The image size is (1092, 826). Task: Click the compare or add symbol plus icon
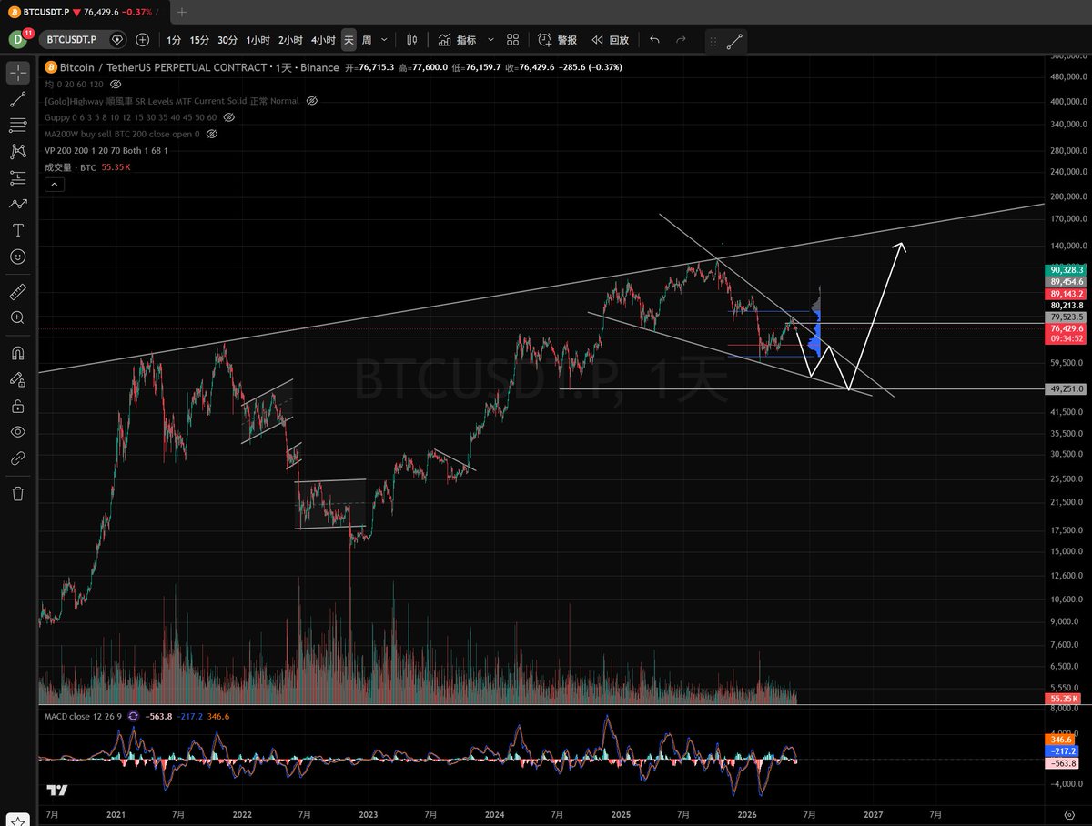pyautogui.click(x=143, y=40)
